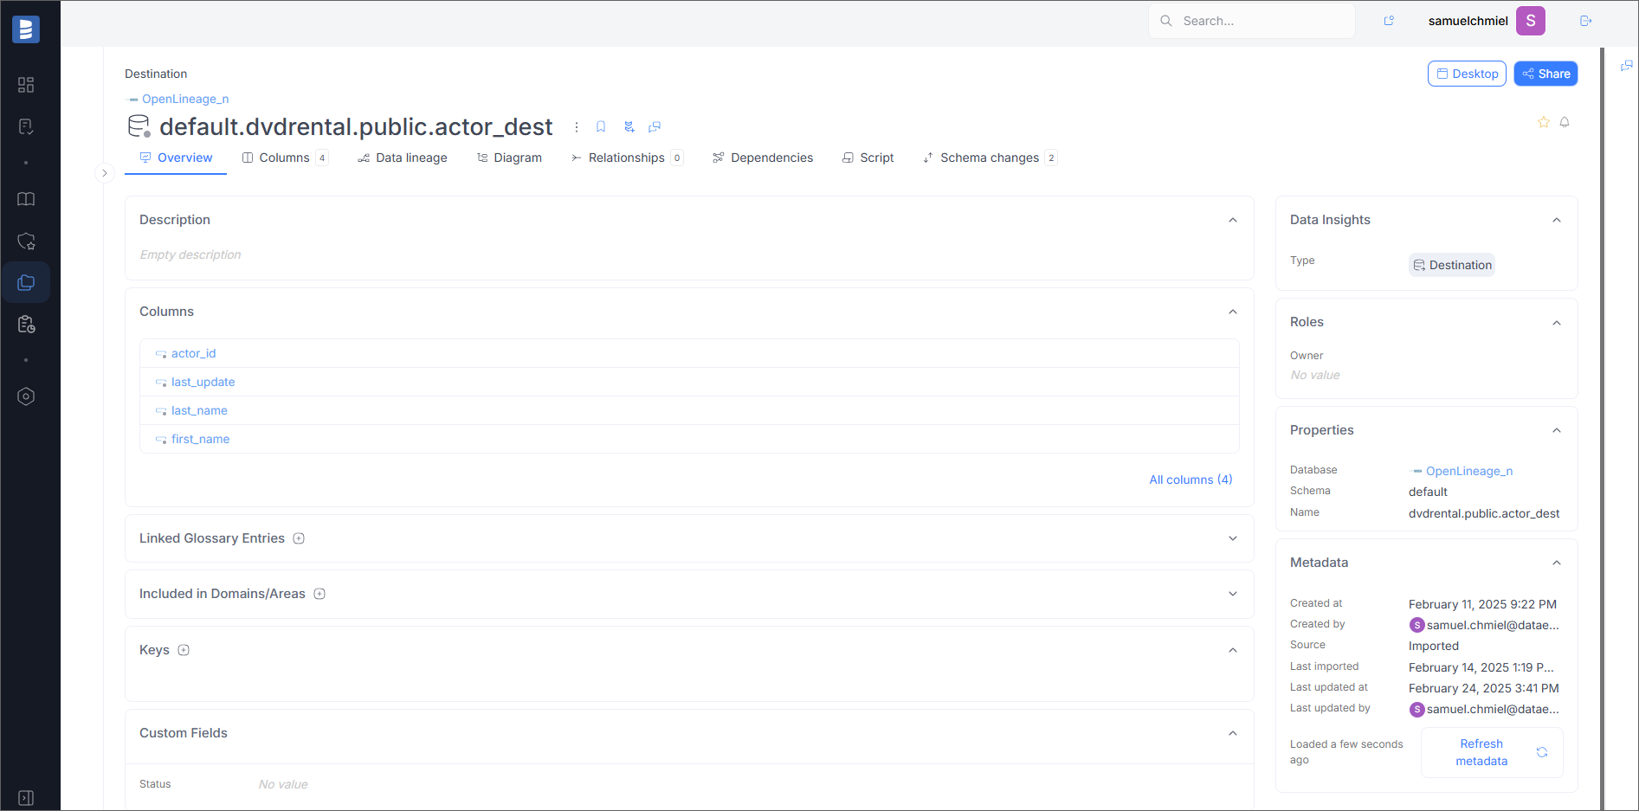Click the comment bubbles icon next to the title
This screenshot has width=1639, height=811.
[x=655, y=127]
